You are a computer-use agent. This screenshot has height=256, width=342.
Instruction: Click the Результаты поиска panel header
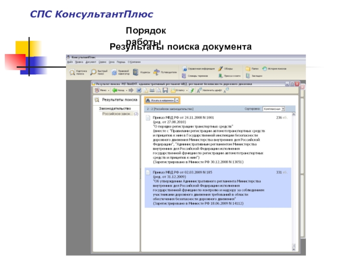[x=116, y=100]
